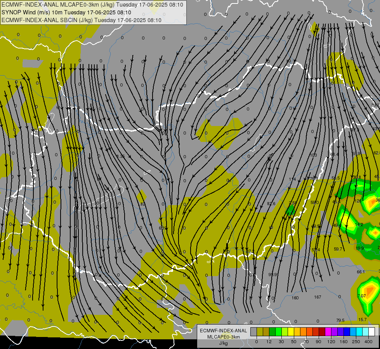Image resolution: width=380 pixels, height=349 pixels.
Task: Click the map value 19.9
Action: click(x=360, y=248)
